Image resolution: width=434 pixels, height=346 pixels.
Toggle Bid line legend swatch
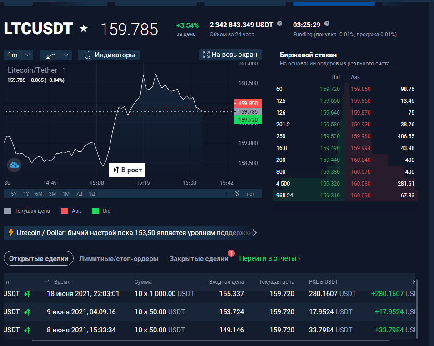point(95,211)
